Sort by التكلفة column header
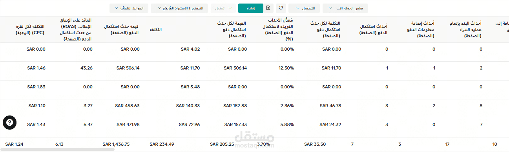The height and width of the screenshot is (152, 509). click(x=155, y=29)
